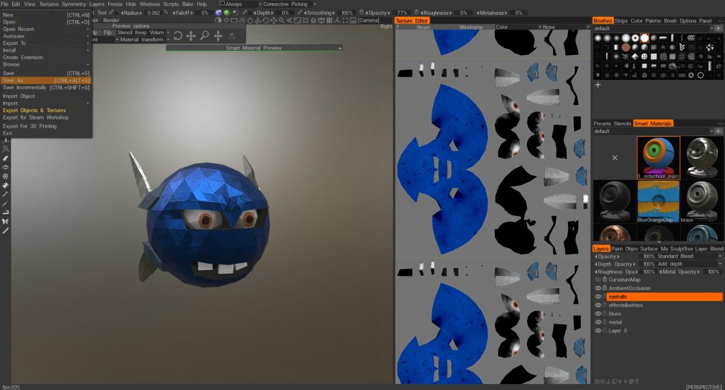This screenshot has height=390, width=725.
Task: Click the home view icon in camera toolbar
Action: [x=313, y=20]
